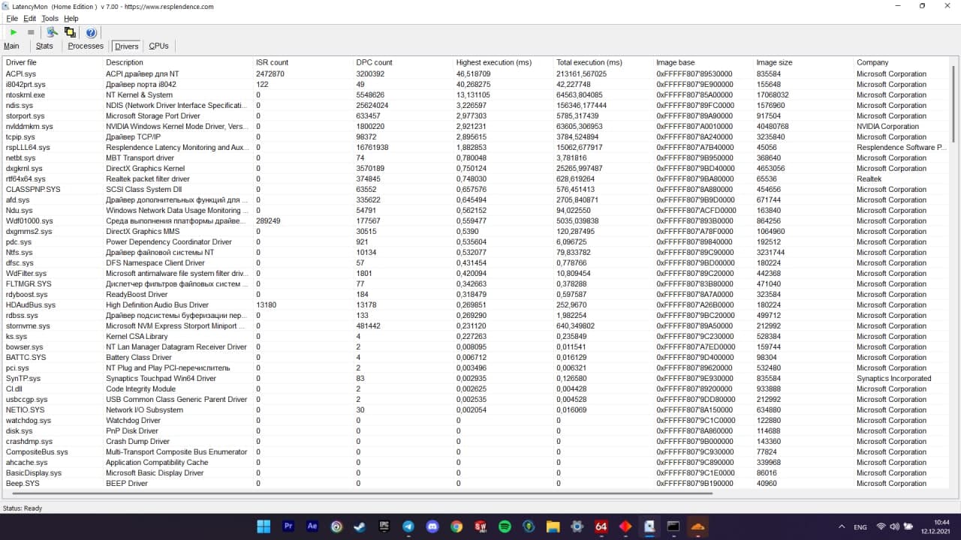The height and width of the screenshot is (540, 961).
Task: Select the Wdf01000.sys driver row
Action: coord(477,221)
